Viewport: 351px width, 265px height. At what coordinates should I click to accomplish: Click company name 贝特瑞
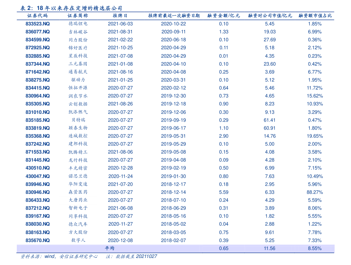(x=78, y=120)
